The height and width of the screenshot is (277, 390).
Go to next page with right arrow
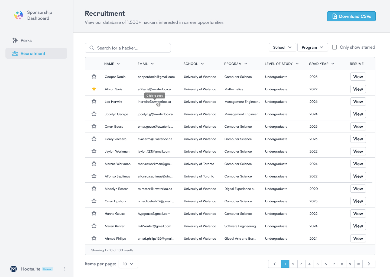click(x=369, y=264)
